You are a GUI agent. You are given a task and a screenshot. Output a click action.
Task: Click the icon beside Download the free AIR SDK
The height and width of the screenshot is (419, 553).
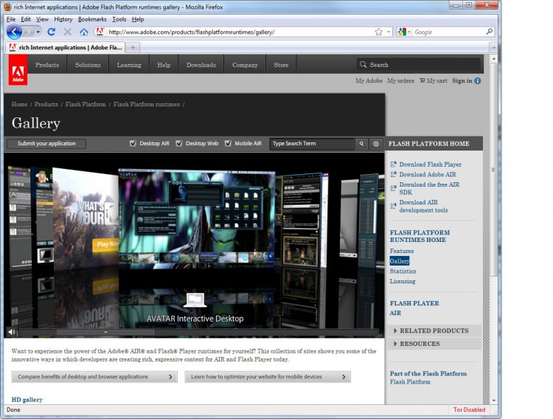(x=394, y=188)
